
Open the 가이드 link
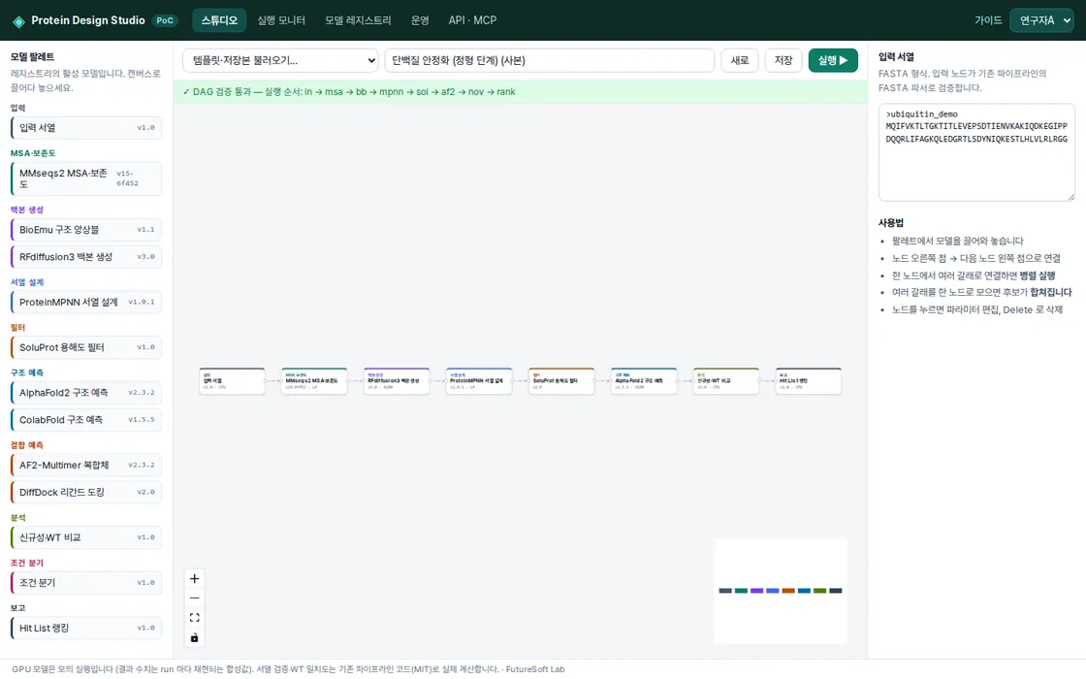(x=988, y=20)
